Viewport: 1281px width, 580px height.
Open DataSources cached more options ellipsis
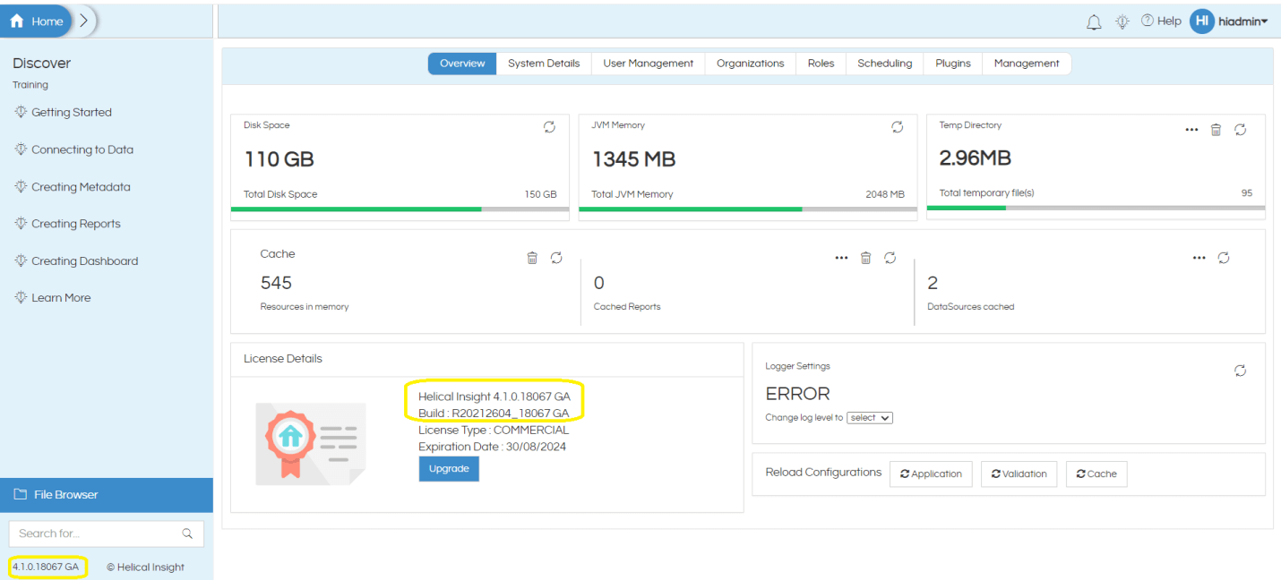1199,258
